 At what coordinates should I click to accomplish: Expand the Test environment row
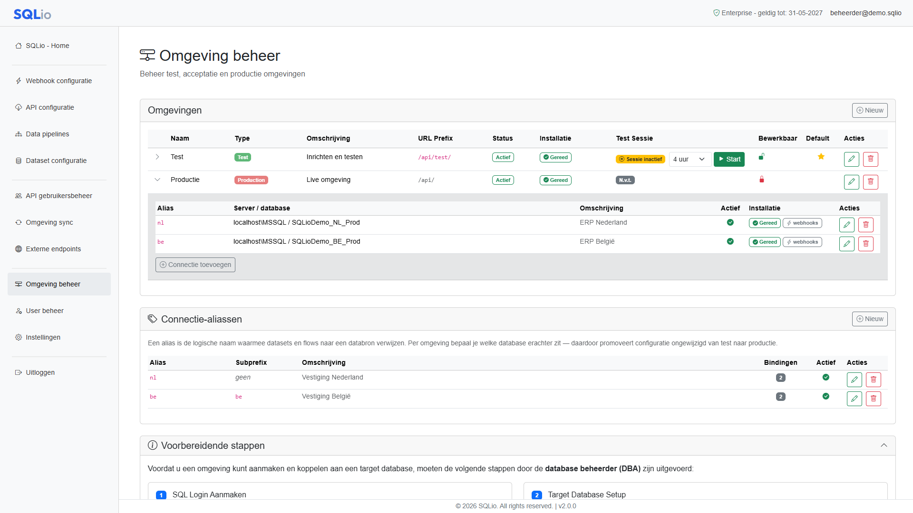[157, 157]
